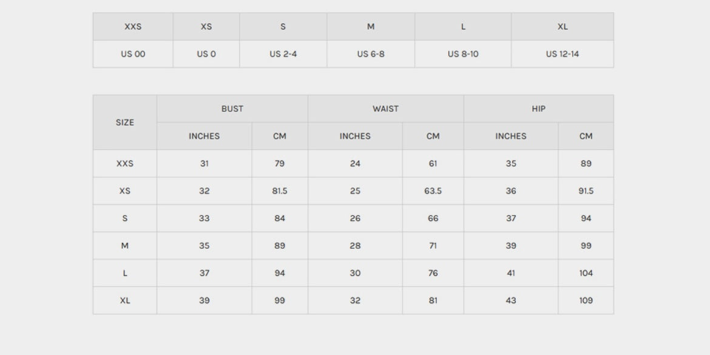Click the 31 inches bust cell
The width and height of the screenshot is (710, 355).
pos(204,163)
